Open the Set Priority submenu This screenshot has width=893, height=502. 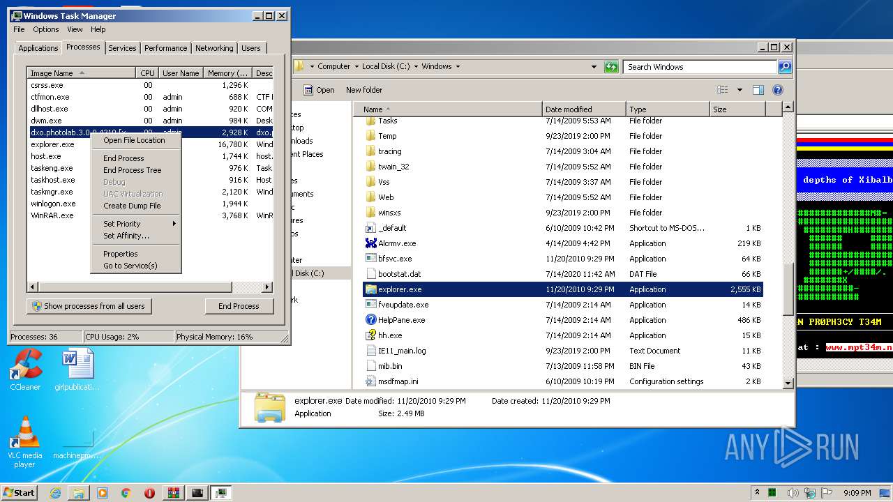tap(137, 224)
